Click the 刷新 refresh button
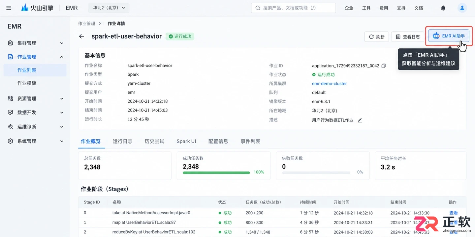This screenshot has height=237, width=475. click(x=377, y=37)
